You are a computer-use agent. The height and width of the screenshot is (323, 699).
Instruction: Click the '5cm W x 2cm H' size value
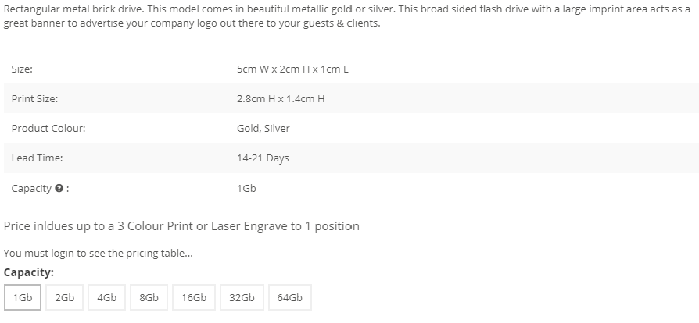pyautogui.click(x=292, y=69)
